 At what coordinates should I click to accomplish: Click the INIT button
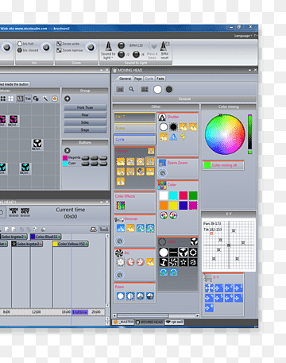[134, 117]
